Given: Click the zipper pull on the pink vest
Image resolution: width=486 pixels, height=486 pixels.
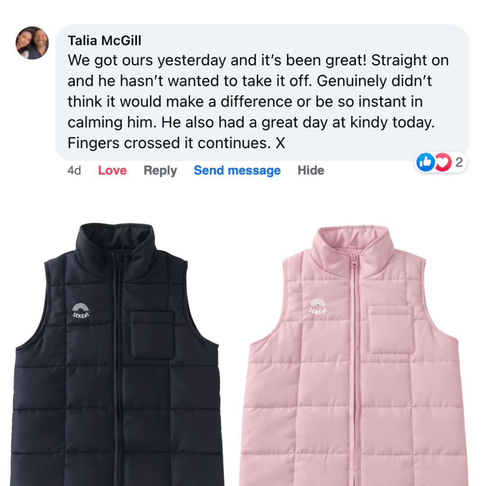Looking at the screenshot, I should coord(353,262).
